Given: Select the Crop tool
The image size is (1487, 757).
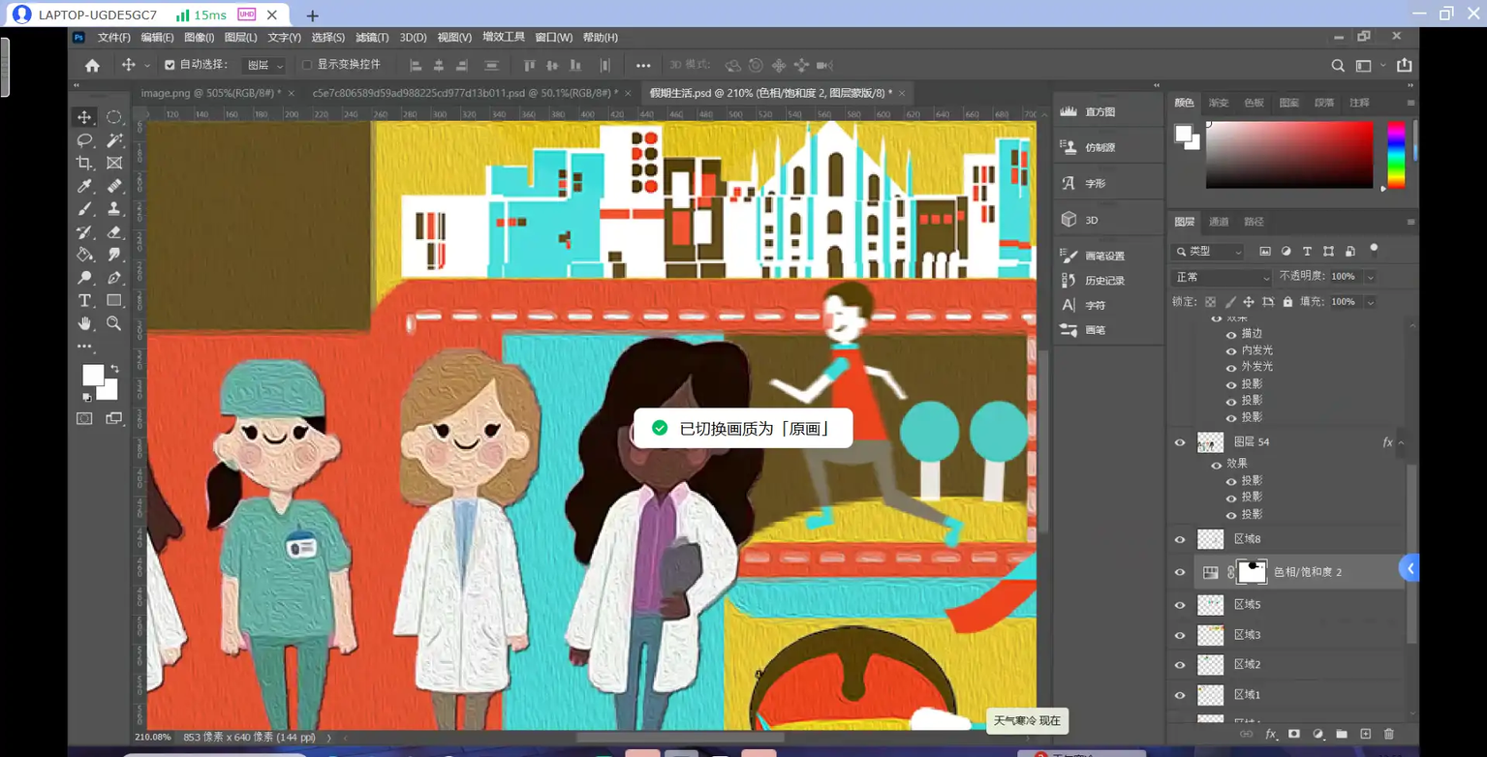Looking at the screenshot, I should tap(85, 163).
